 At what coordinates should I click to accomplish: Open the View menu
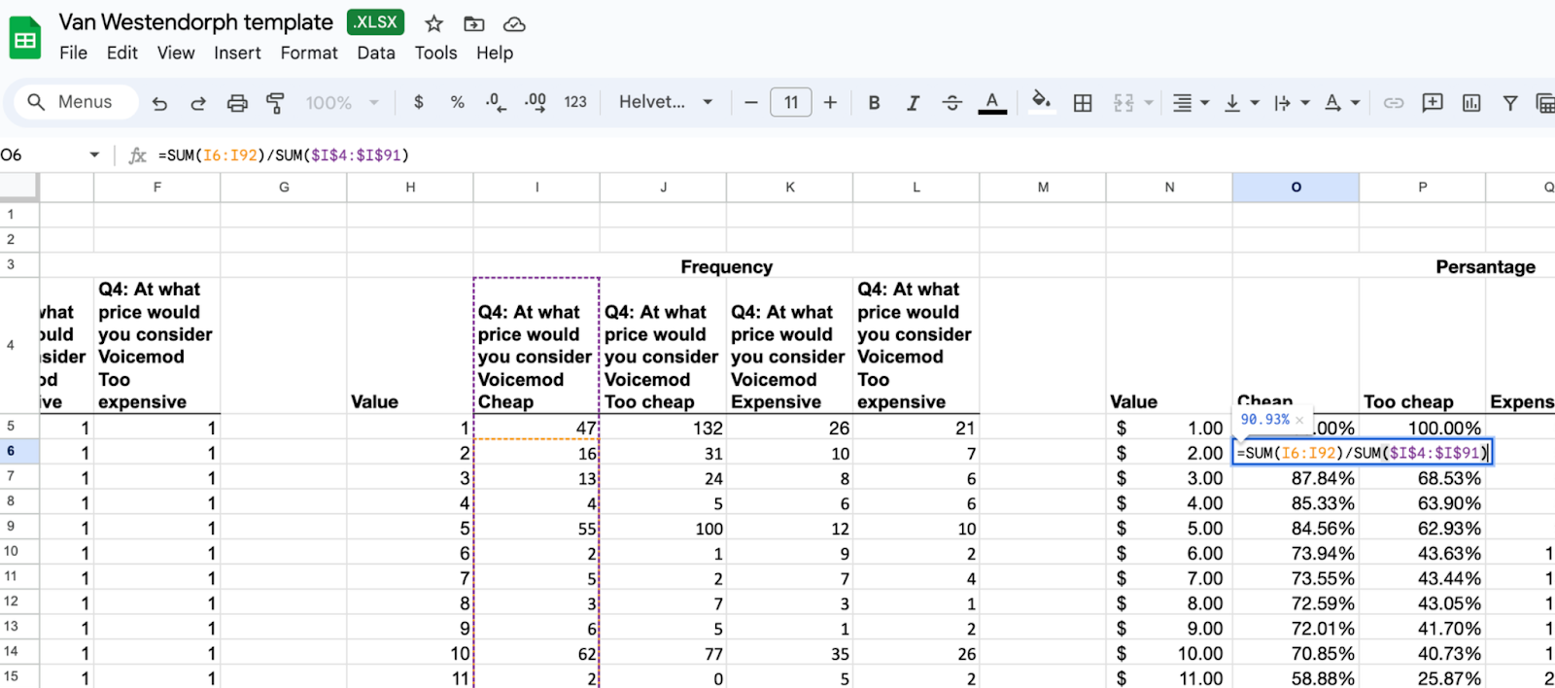click(x=176, y=52)
